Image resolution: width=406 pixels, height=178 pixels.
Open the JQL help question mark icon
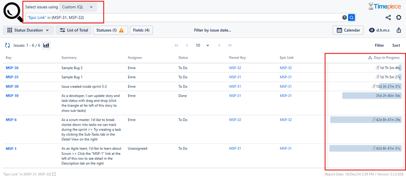click(345, 17)
